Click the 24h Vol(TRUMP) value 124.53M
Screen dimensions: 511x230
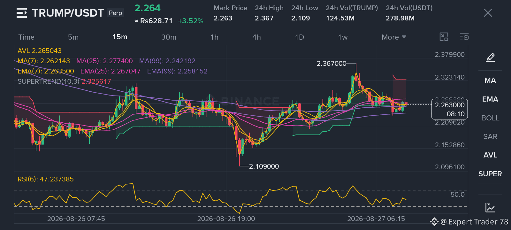[x=340, y=18]
